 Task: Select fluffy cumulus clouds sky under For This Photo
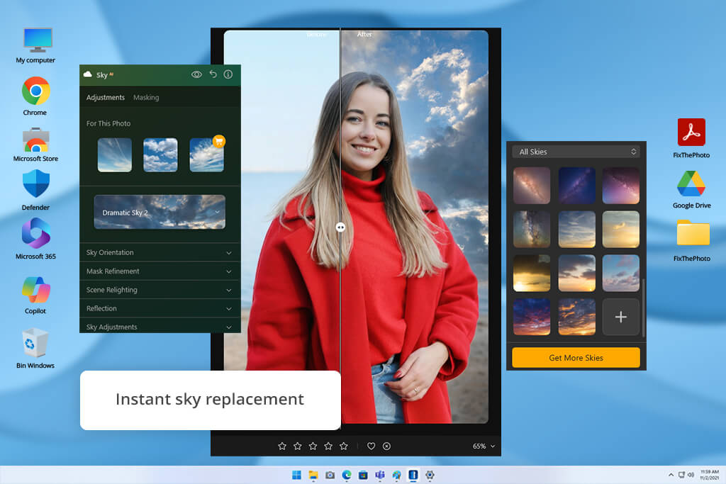(x=160, y=155)
